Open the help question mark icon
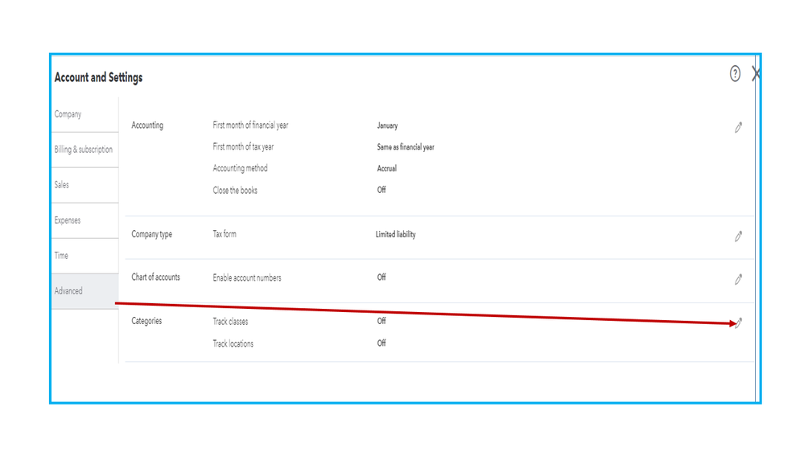Viewport: 804px width, 452px height. tap(735, 74)
